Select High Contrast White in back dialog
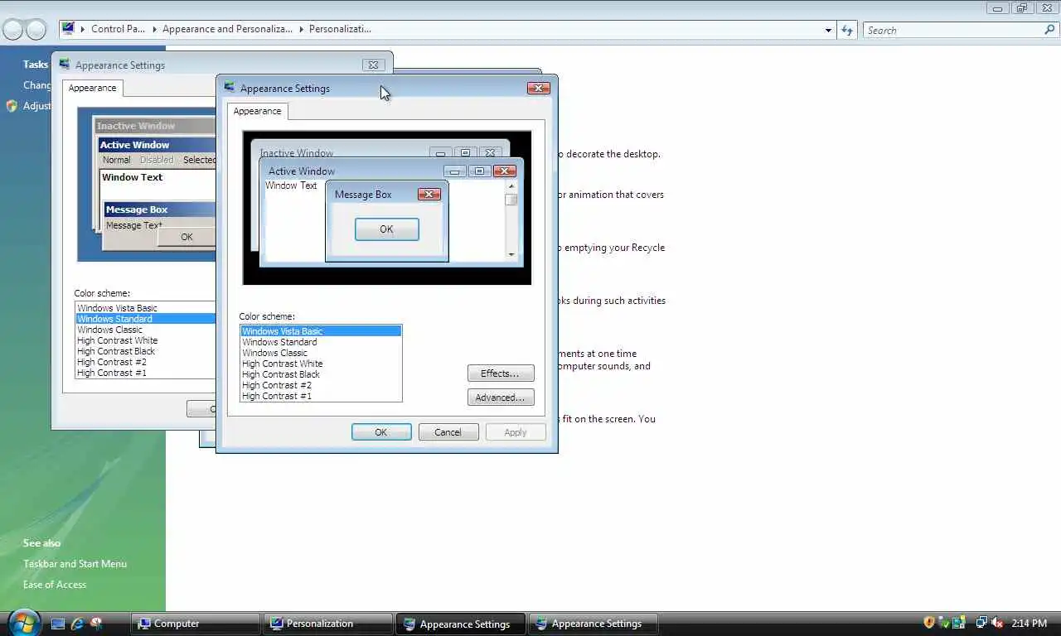1061x636 pixels. pos(146,340)
